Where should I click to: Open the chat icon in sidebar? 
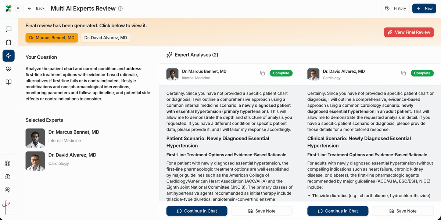(8, 29)
